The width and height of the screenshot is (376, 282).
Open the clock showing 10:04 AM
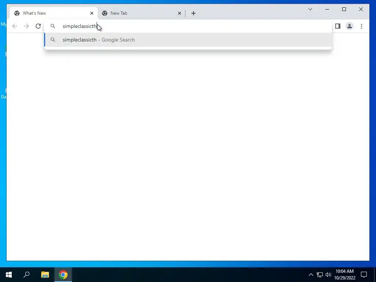click(x=344, y=275)
